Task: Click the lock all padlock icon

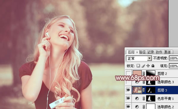Action: coord(153,66)
